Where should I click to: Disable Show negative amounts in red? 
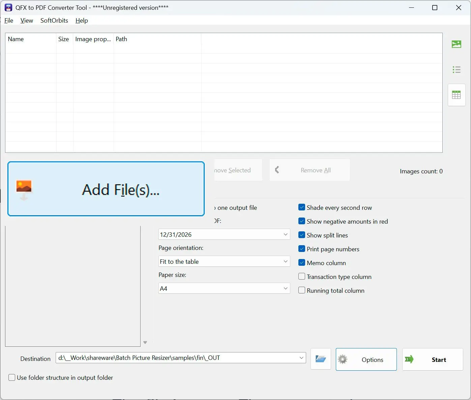[302, 221]
